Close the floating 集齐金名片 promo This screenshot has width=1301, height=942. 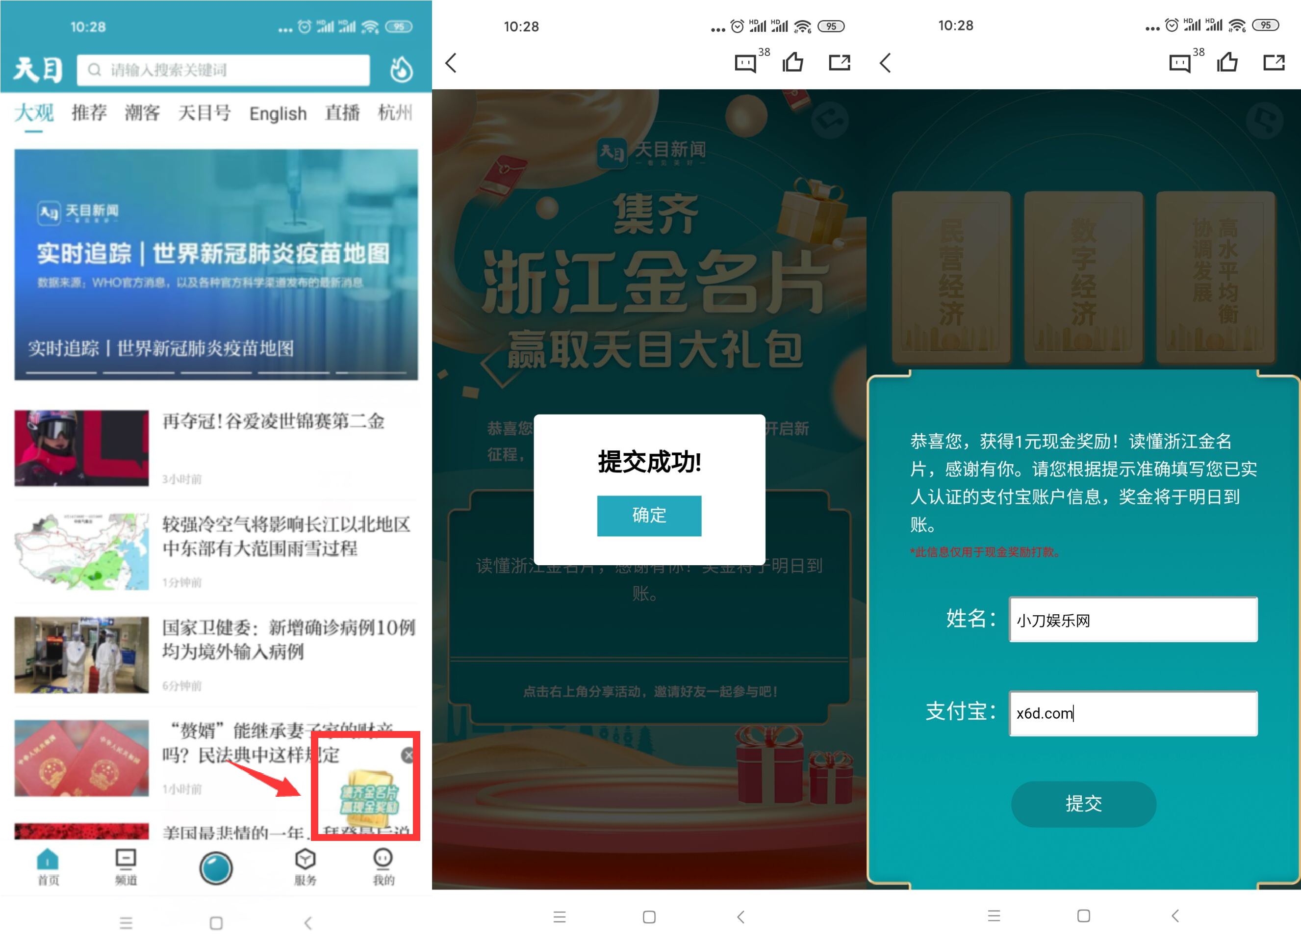pos(408,756)
